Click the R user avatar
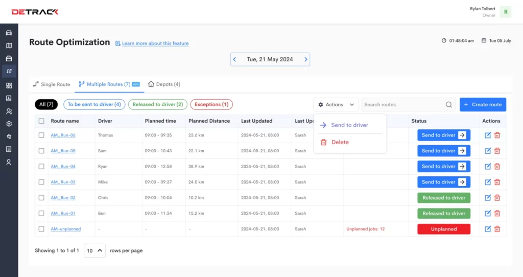Screen dimensions: 523x277 (506, 12)
